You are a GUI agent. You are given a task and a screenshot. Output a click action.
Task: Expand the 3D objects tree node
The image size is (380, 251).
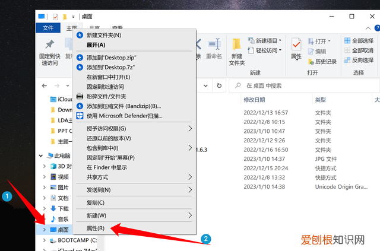click(45, 166)
